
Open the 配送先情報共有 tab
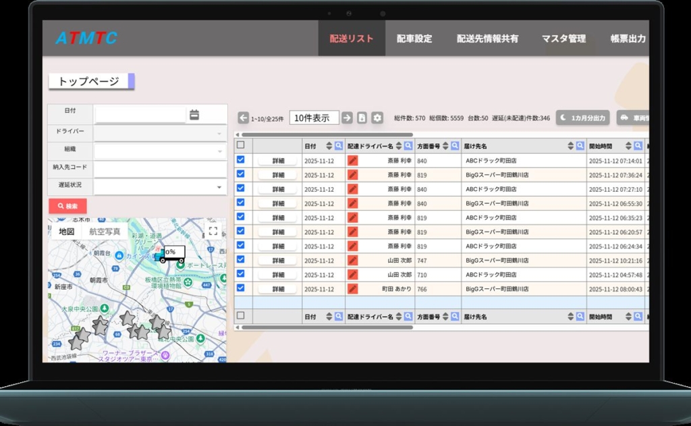coord(487,38)
